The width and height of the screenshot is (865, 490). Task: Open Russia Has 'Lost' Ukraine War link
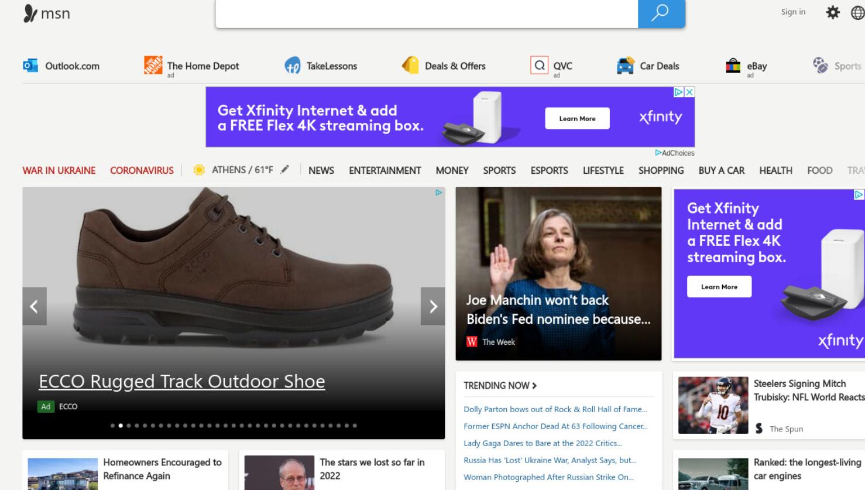(x=550, y=460)
